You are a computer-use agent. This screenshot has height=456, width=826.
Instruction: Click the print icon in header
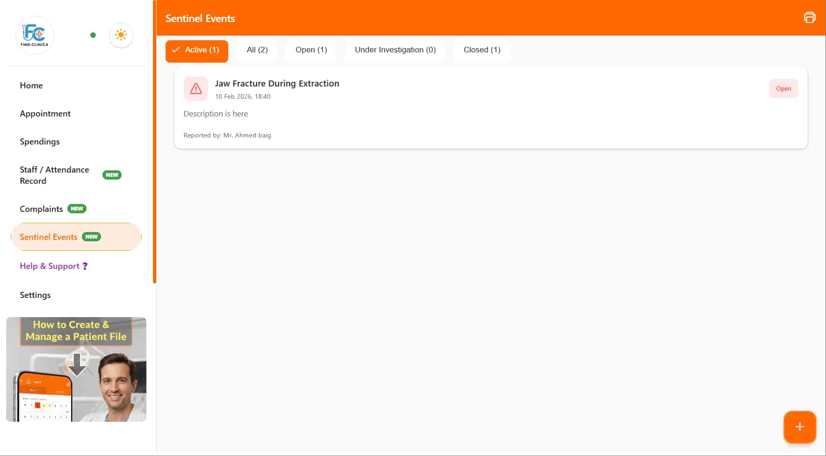coord(809,18)
